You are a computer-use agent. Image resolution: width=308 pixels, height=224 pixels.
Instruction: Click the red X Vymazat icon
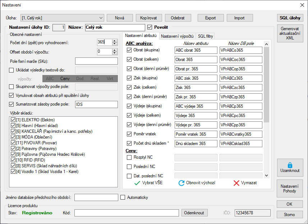[236, 183]
